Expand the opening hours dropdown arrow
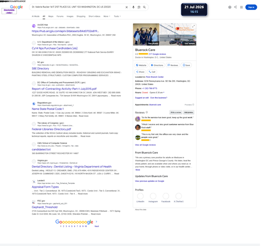This screenshot has height=246, width=263. pyautogui.click(x=164, y=93)
